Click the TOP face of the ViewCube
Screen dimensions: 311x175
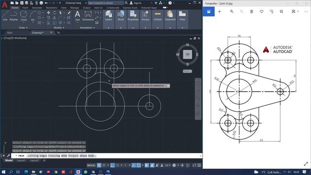click(188, 54)
